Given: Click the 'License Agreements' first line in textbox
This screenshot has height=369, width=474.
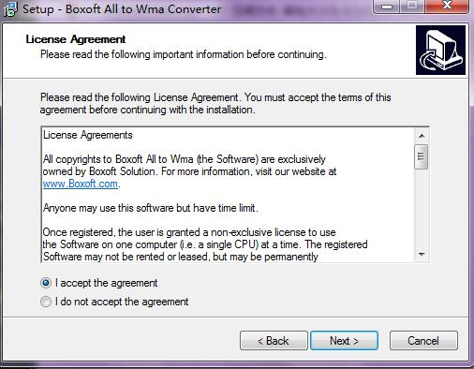Looking at the screenshot, I should pos(88,135).
